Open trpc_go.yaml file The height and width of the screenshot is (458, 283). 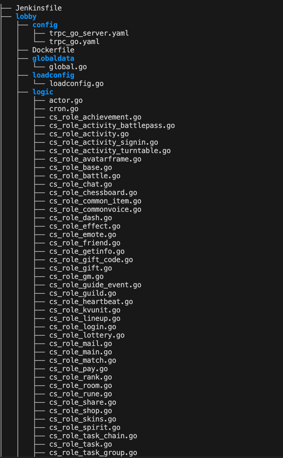tap(74, 42)
